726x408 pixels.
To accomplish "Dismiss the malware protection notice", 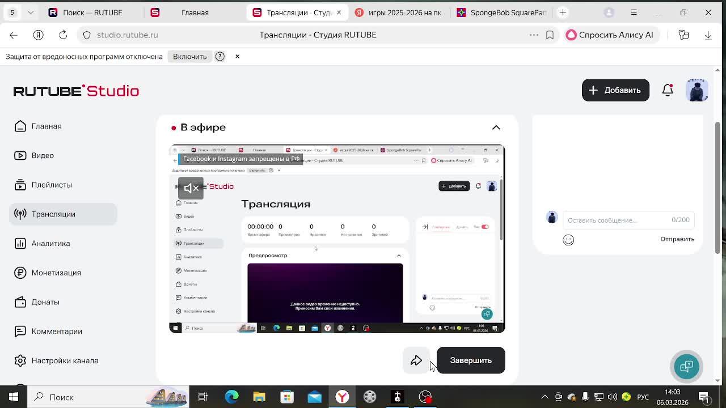I will pyautogui.click(x=237, y=57).
